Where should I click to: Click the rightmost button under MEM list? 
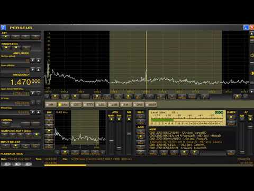tap(231, 153)
